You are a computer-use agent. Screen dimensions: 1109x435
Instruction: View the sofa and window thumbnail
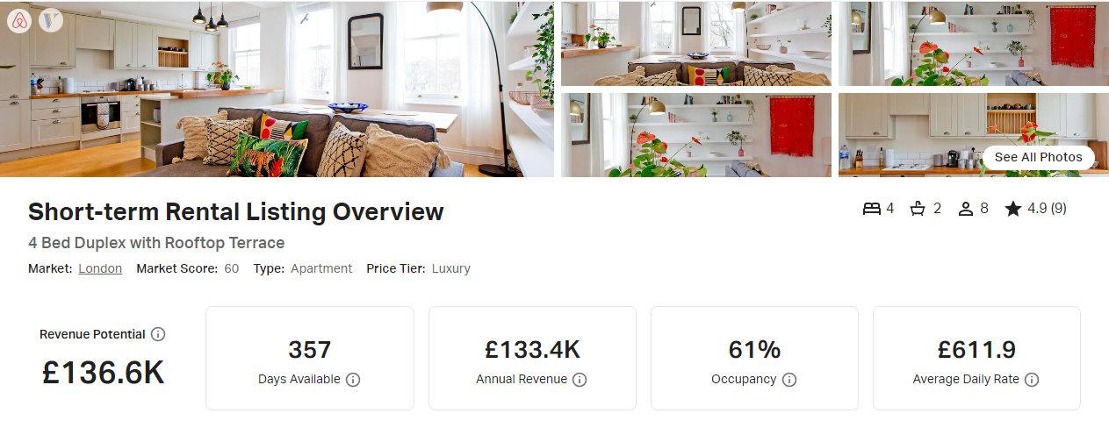click(696, 43)
